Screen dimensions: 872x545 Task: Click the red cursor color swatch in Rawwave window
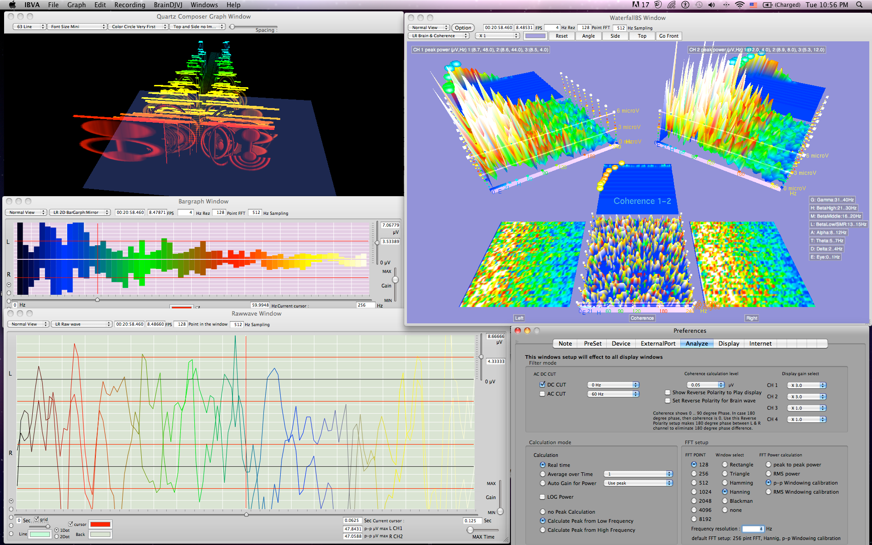100,524
